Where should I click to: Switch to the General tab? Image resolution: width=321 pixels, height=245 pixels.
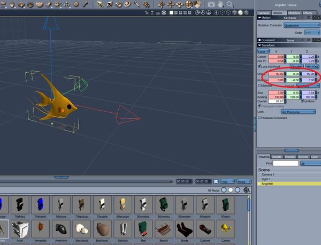tap(264, 13)
